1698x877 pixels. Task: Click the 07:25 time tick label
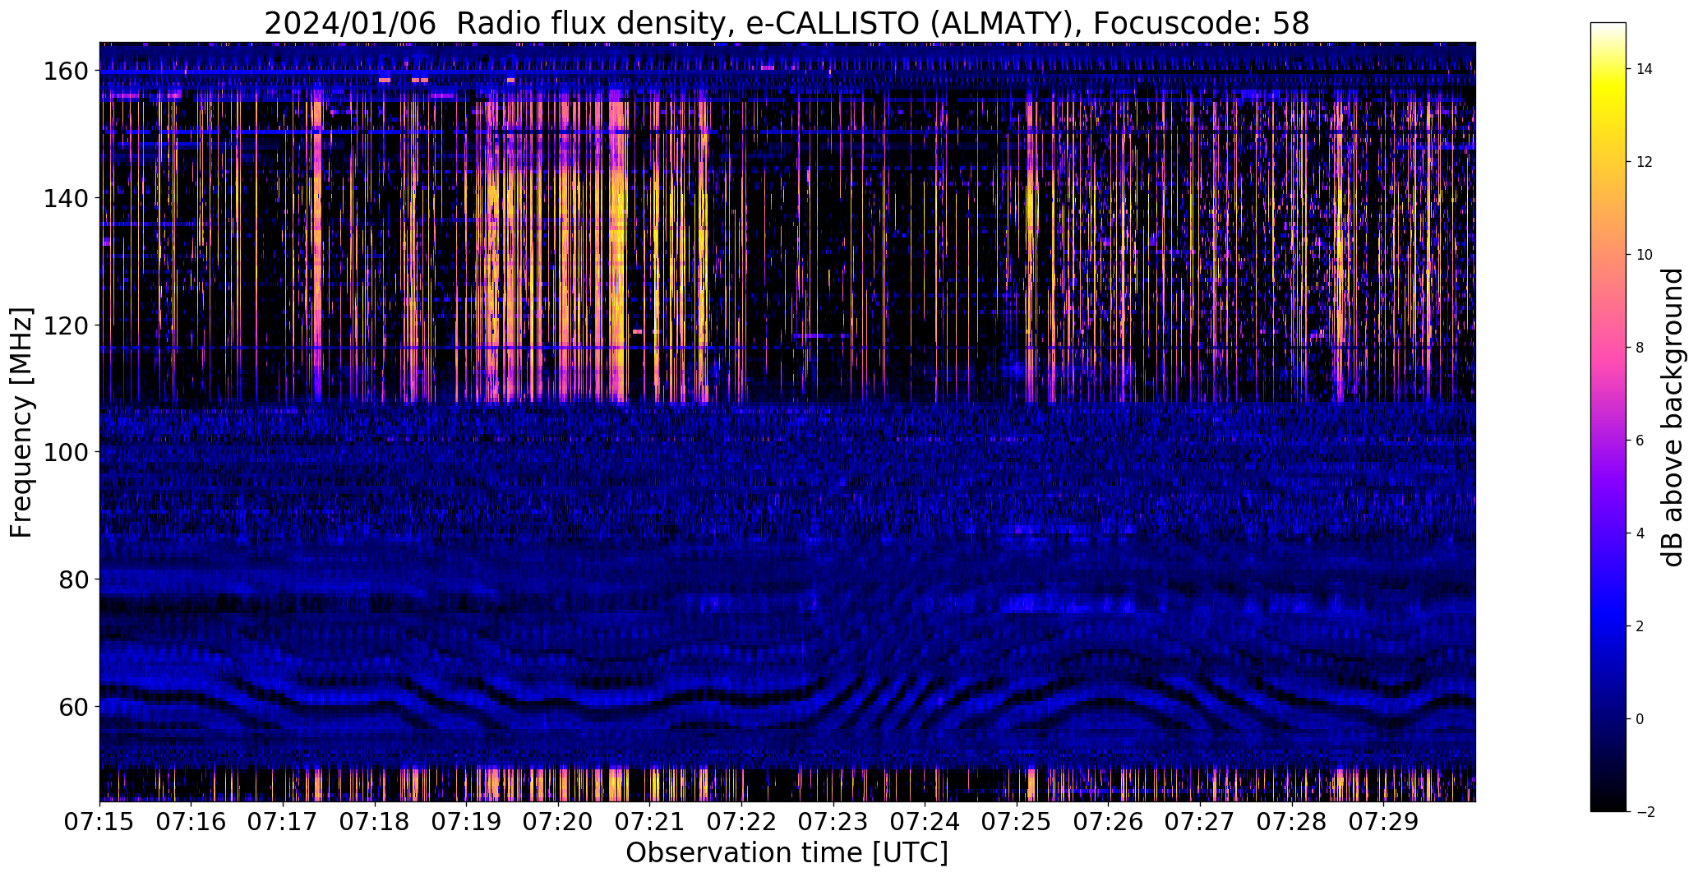tap(1017, 822)
